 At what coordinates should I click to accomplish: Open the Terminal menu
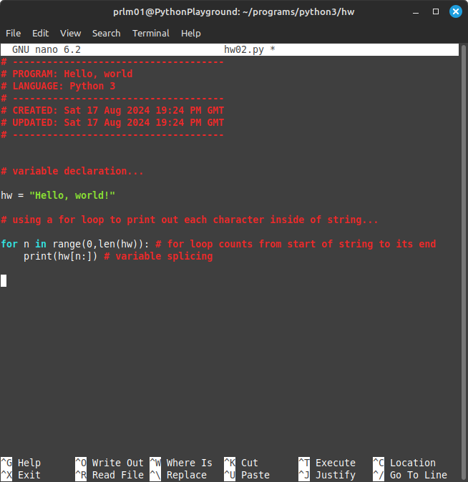point(151,33)
